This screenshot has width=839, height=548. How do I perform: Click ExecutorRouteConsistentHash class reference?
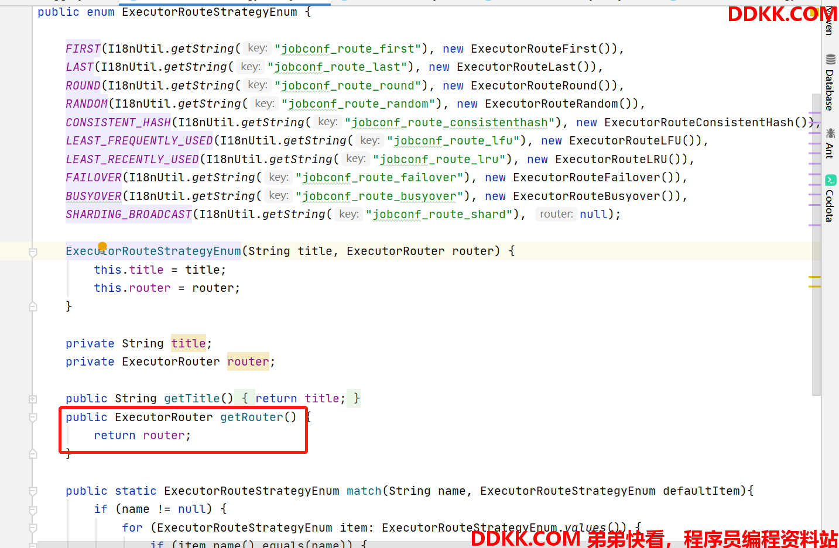click(x=699, y=122)
